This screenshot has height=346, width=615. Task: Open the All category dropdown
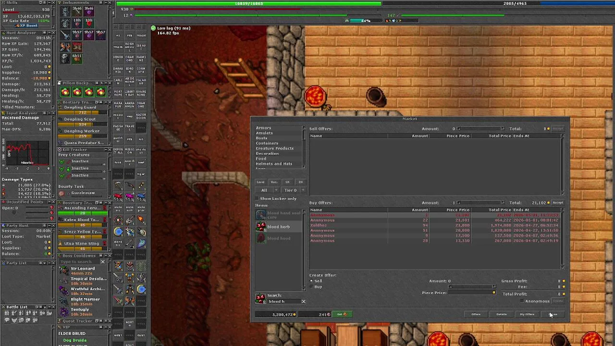pyautogui.click(x=267, y=190)
